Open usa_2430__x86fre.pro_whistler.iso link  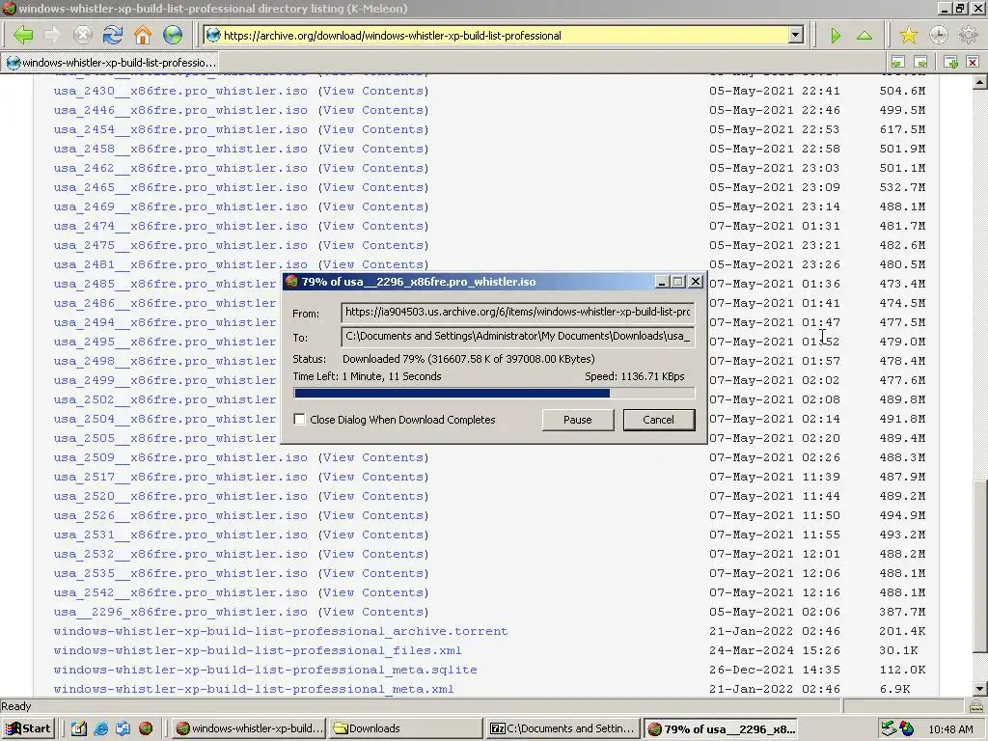pyautogui.click(x=180, y=91)
